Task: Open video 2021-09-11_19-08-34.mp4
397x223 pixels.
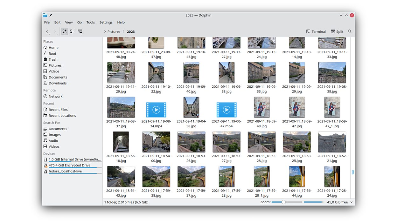Action: (156, 110)
